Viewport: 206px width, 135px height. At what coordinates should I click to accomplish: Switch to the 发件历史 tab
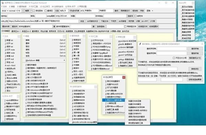pos(126,31)
